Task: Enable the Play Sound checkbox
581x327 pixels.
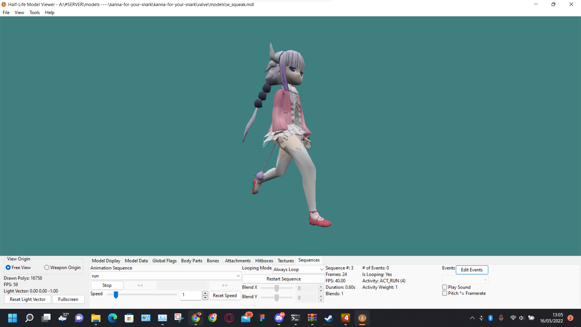Action: (445, 287)
